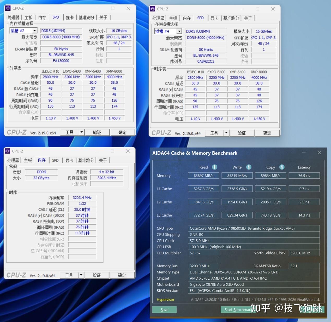The image size is (331, 322).
Task: Expand 工具 arrow in slot #4 window
Action: [x=226, y=133]
